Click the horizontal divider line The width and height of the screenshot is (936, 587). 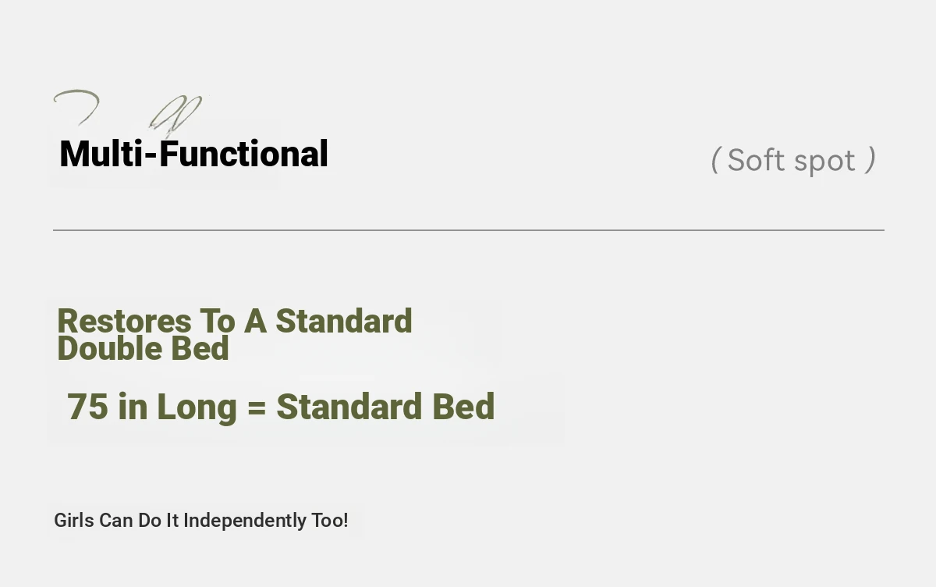(468, 230)
